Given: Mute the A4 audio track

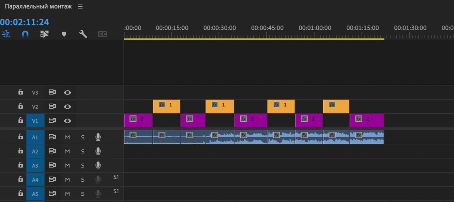Looking at the screenshot, I should pos(68,180).
